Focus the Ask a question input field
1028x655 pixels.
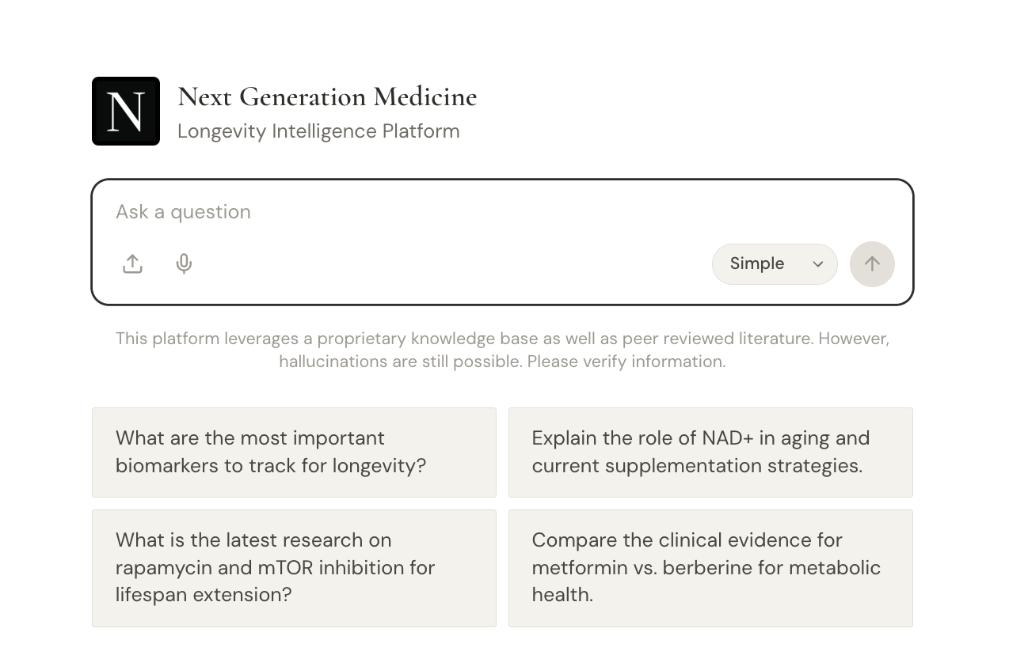pos(502,212)
